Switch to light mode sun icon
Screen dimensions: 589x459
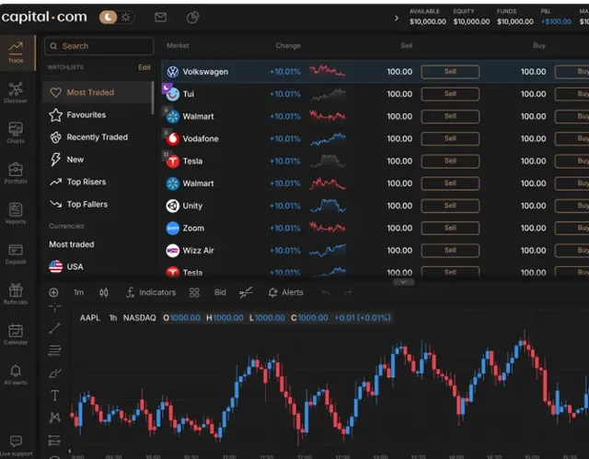click(126, 18)
